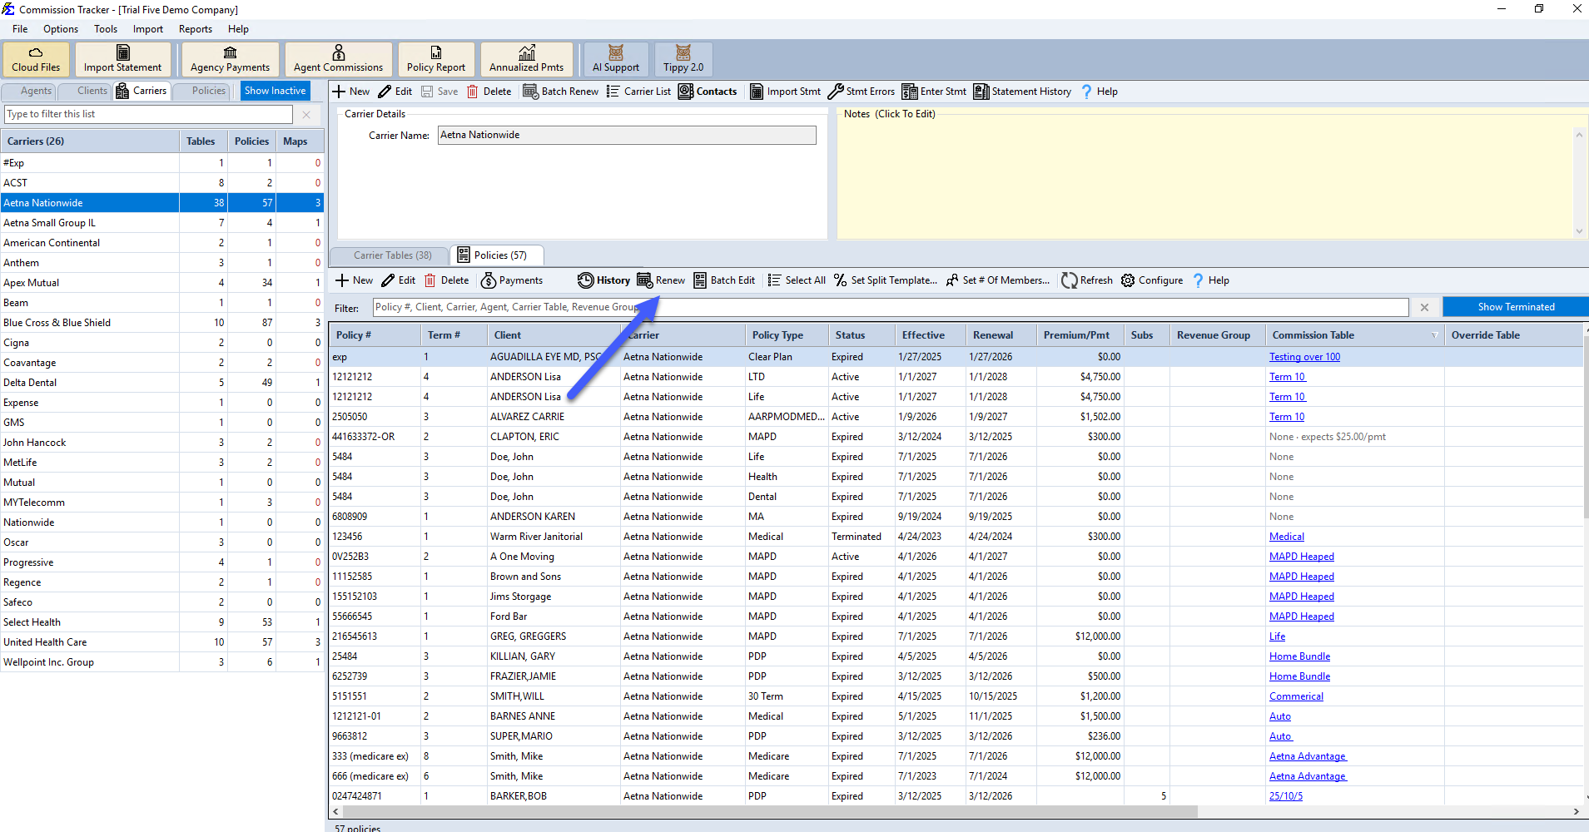
Task: Click Import Stmt in the carrier toolbar
Action: pos(785,92)
